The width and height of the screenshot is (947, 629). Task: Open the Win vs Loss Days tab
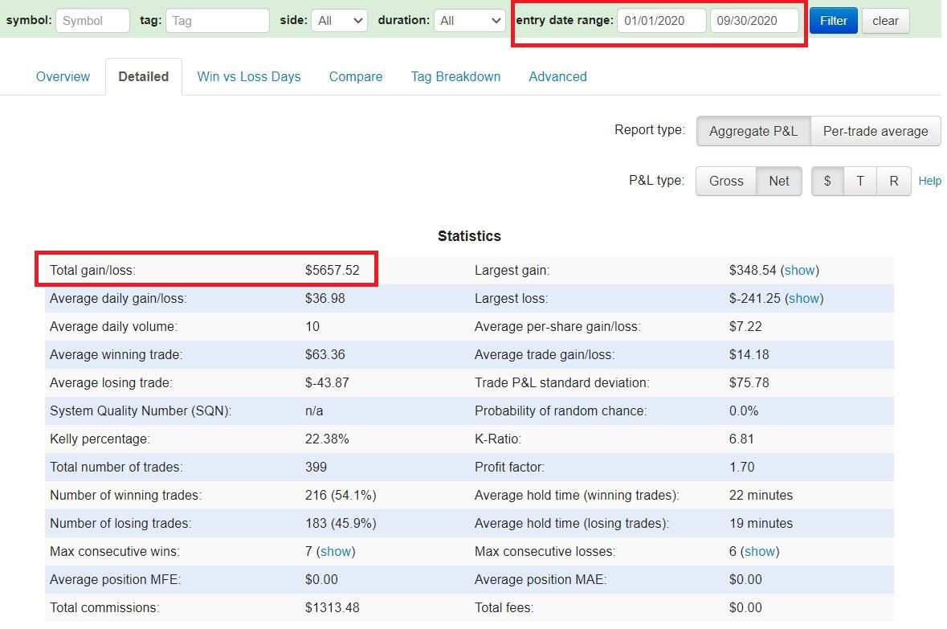[x=249, y=77]
